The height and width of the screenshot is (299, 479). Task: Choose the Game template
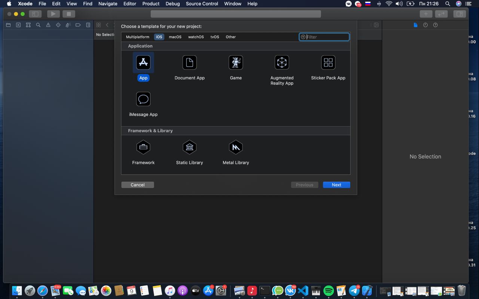click(x=236, y=62)
